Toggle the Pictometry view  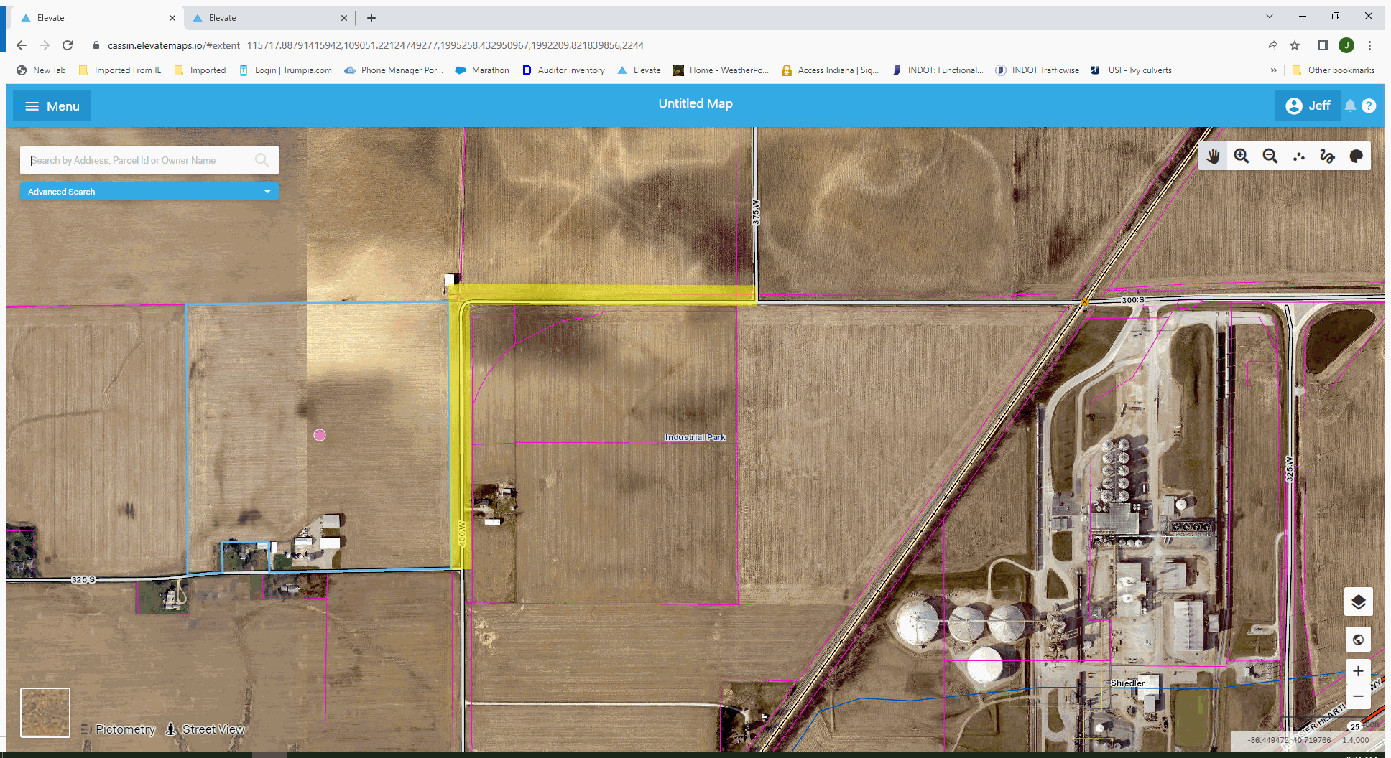(x=124, y=729)
